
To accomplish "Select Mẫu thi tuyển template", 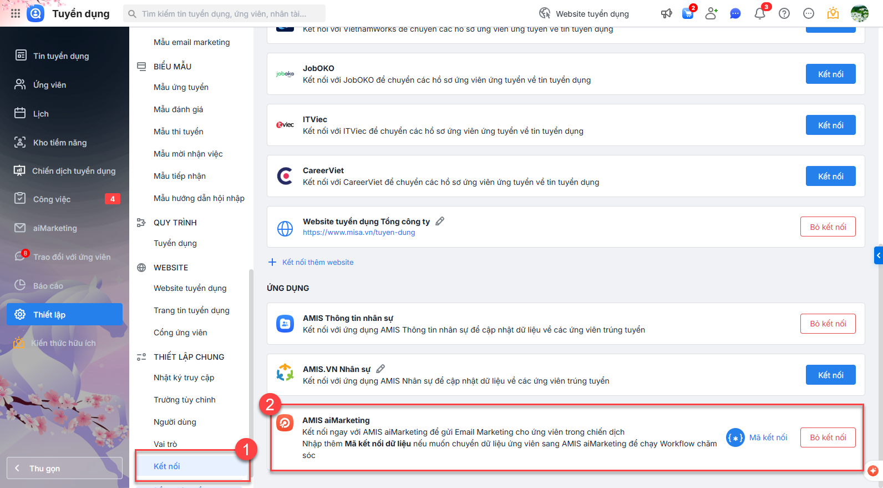I will point(178,132).
